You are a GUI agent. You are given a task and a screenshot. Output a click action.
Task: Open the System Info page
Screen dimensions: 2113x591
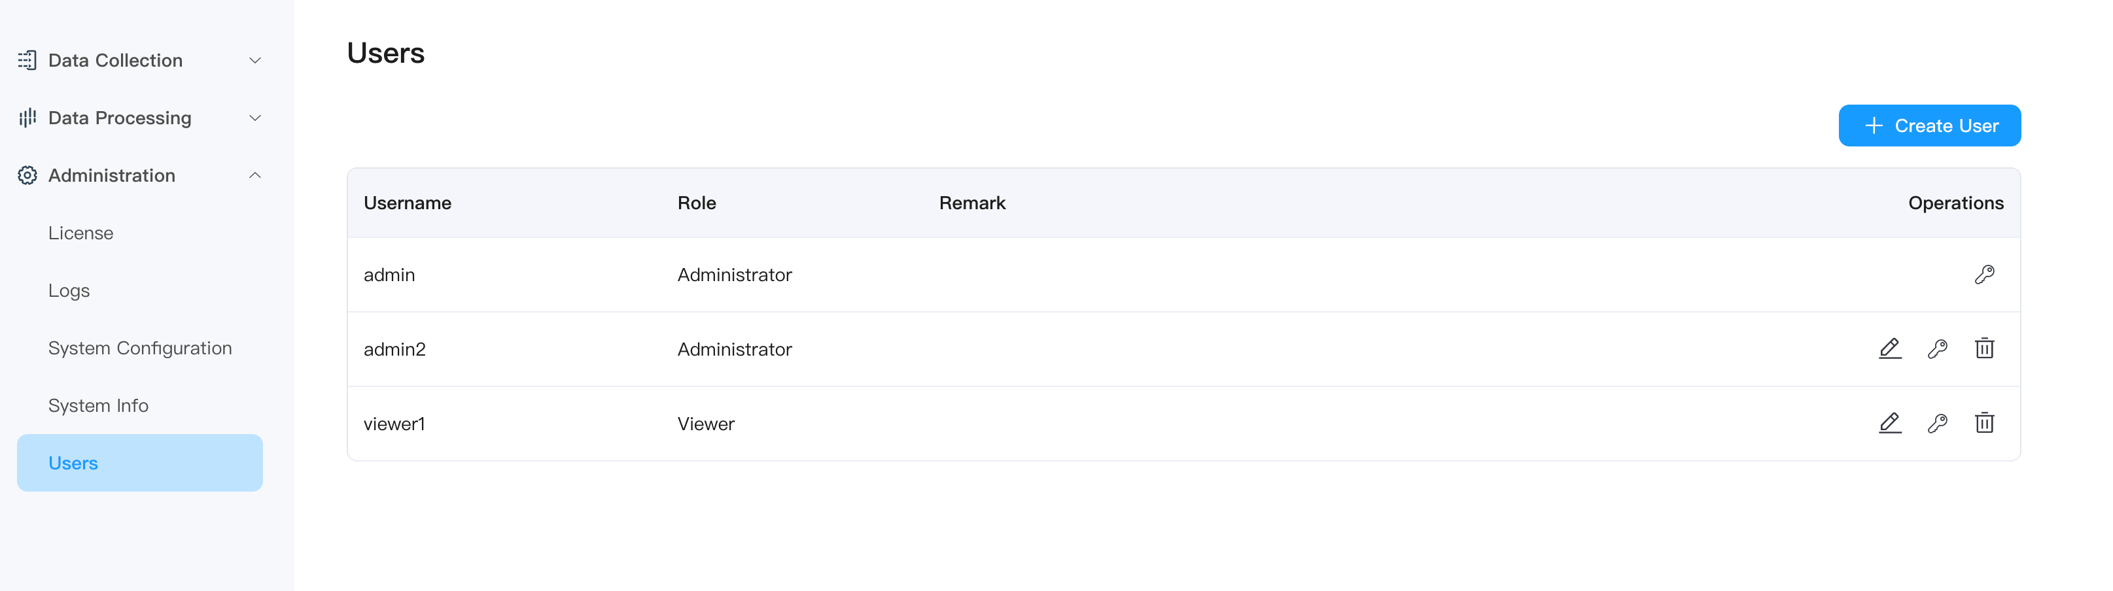(x=97, y=406)
